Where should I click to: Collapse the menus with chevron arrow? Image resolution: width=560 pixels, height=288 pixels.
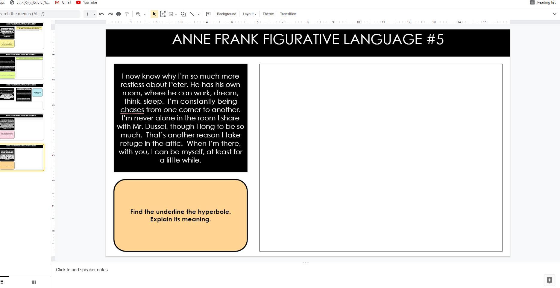[x=554, y=14]
